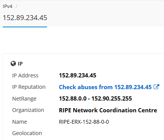The height and width of the screenshot is (140, 164).
Task: Open the Check abuses from 152.89.234.45 link
Action: (105, 87)
